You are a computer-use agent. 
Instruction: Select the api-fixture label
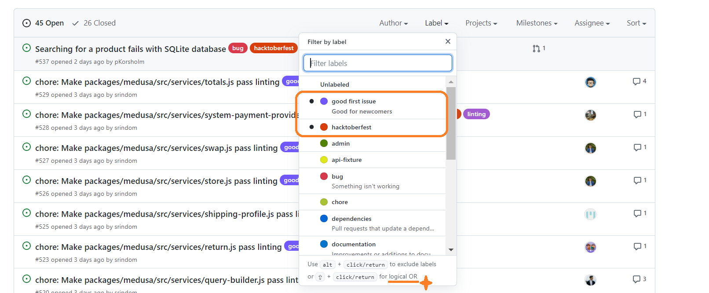(373, 160)
